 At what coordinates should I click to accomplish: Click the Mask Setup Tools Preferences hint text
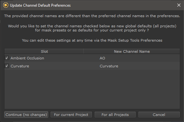point(92,40)
